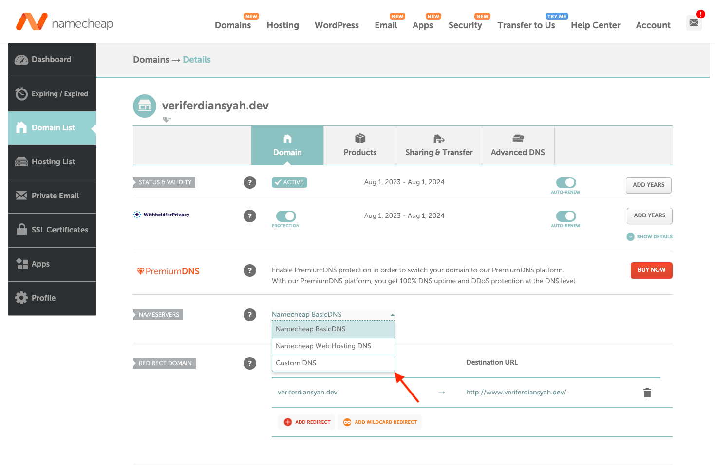Toggle auto-renew for the domain status row

[x=566, y=182]
